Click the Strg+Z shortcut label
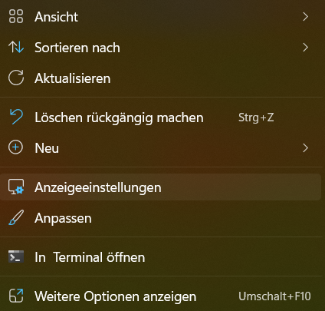This screenshot has height=311, width=325. coord(256,117)
